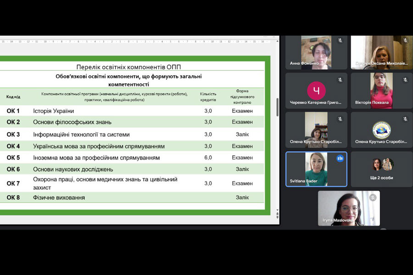This screenshot has width=413, height=275.
Task: Click the next page arrows below scrollbar
Action: (x=277, y=216)
